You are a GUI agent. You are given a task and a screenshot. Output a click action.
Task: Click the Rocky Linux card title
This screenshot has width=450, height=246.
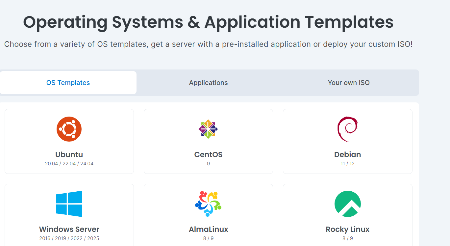coord(348,229)
